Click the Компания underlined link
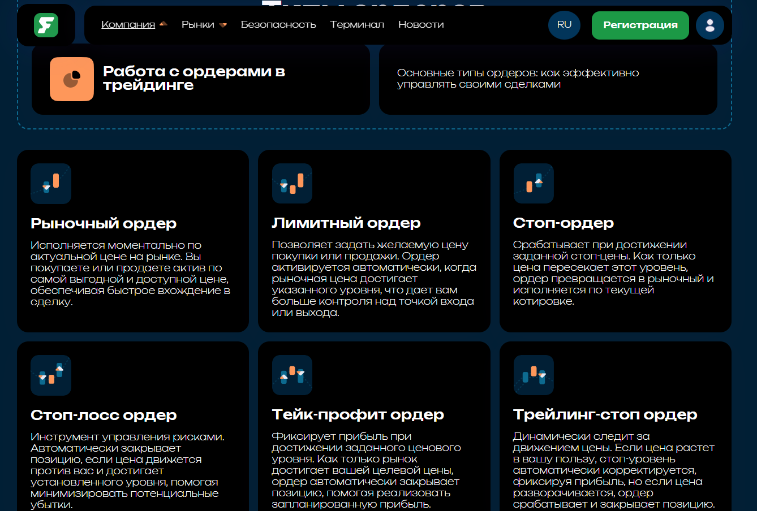 point(127,25)
